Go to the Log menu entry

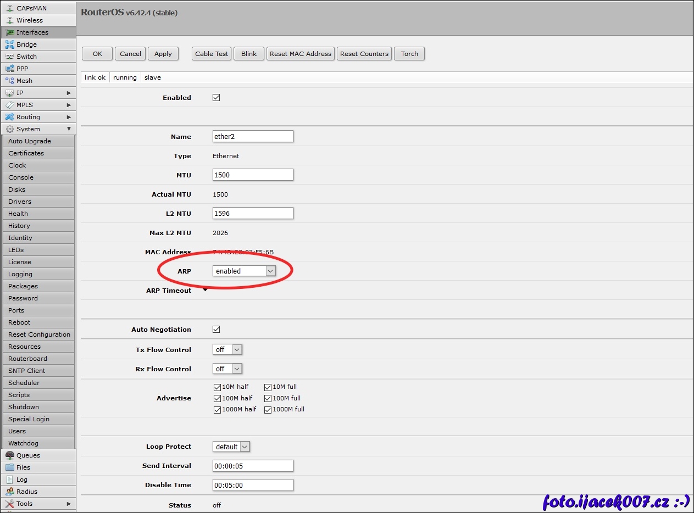click(22, 479)
